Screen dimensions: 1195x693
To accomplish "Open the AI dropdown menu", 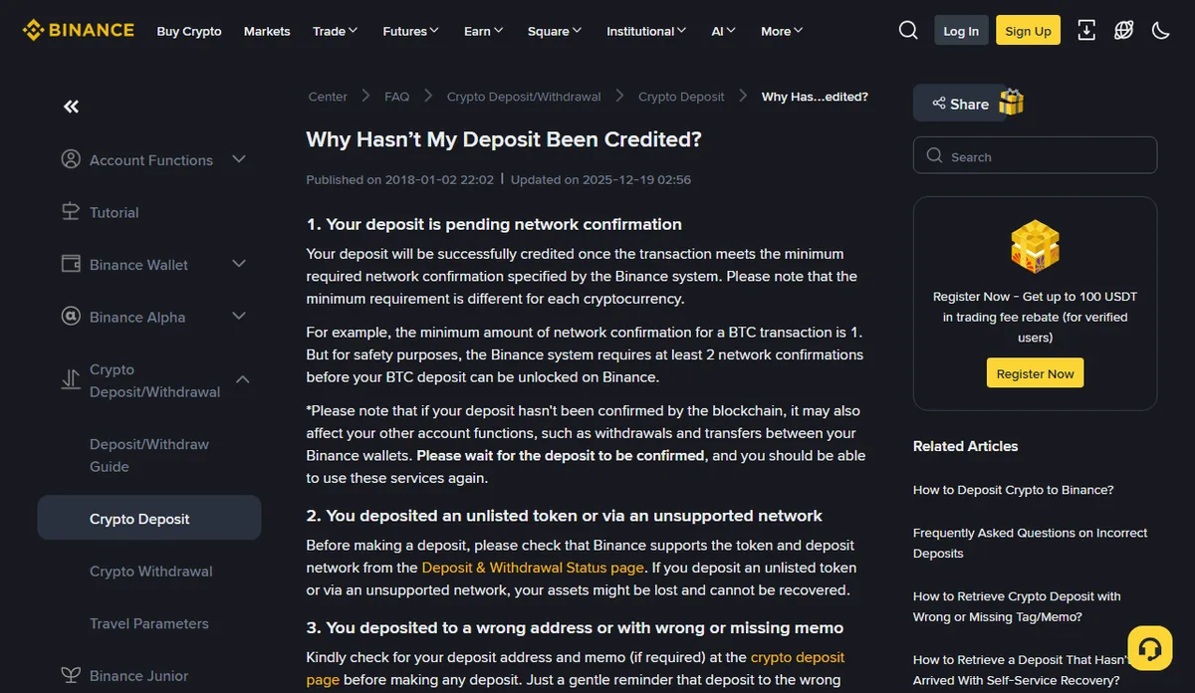I will (724, 31).
